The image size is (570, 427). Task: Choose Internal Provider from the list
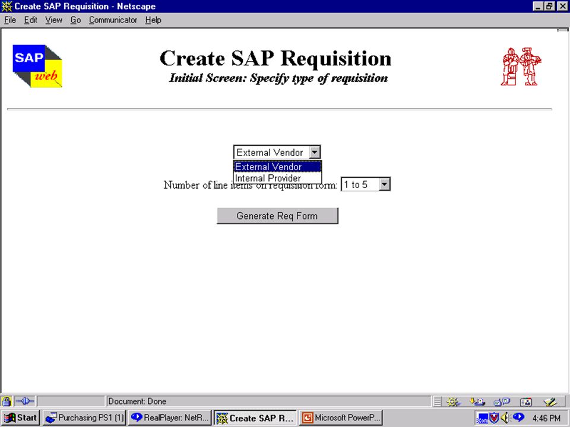[277, 178]
